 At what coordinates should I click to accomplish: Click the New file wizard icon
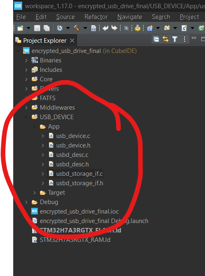coord(20,28)
